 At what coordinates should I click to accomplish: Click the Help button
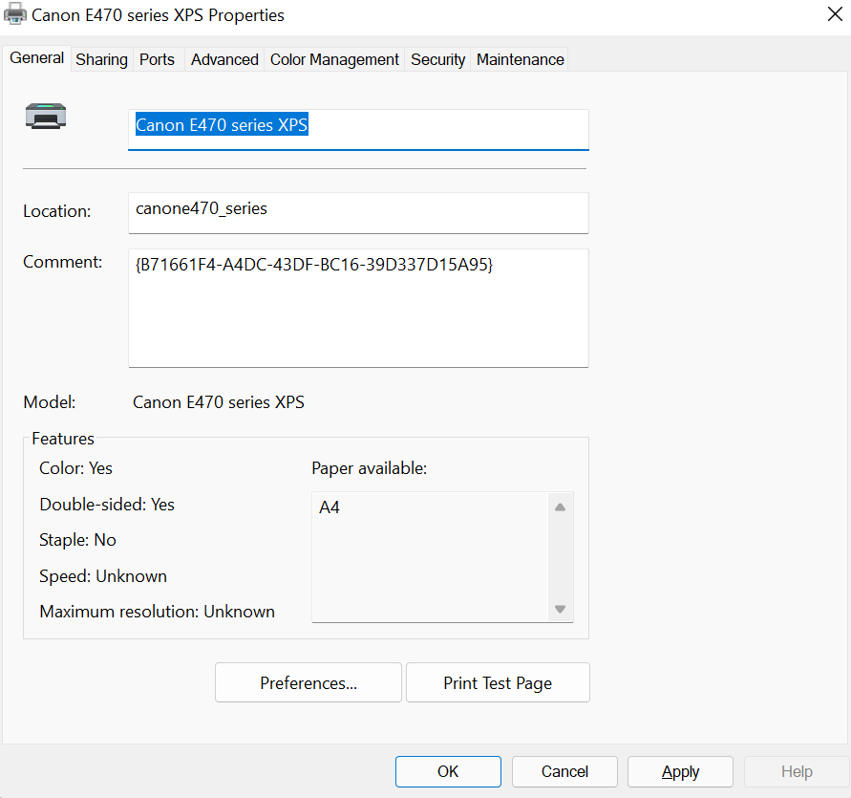point(797,771)
